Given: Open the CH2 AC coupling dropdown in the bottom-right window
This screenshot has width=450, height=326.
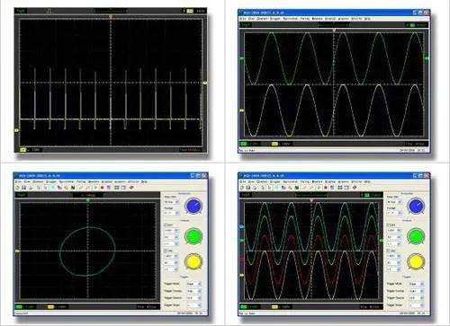Looking at the screenshot, I should point(394,262).
